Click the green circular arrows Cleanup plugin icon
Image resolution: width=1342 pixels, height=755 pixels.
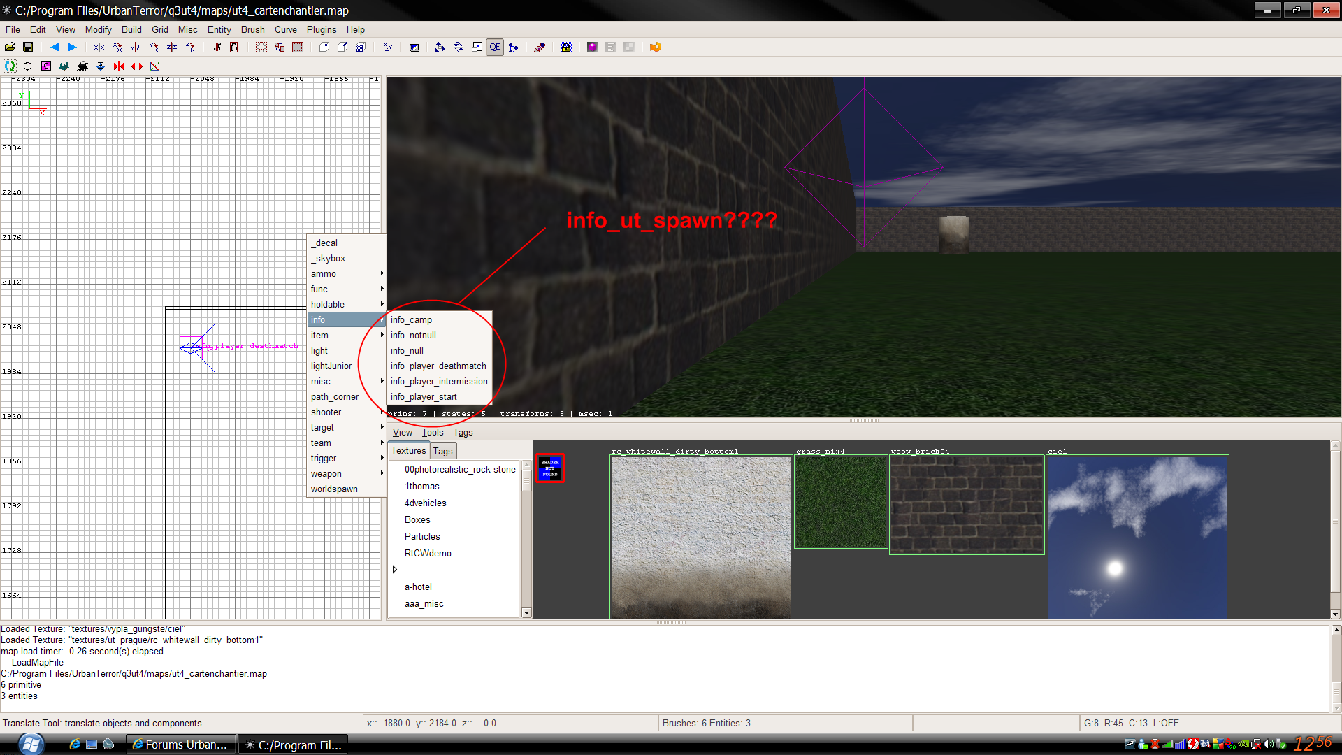(x=10, y=66)
